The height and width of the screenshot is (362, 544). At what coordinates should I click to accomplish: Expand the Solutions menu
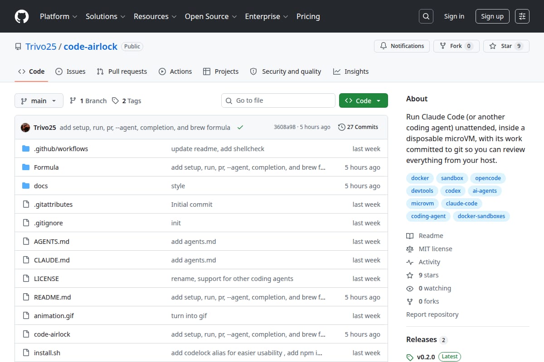click(x=105, y=16)
